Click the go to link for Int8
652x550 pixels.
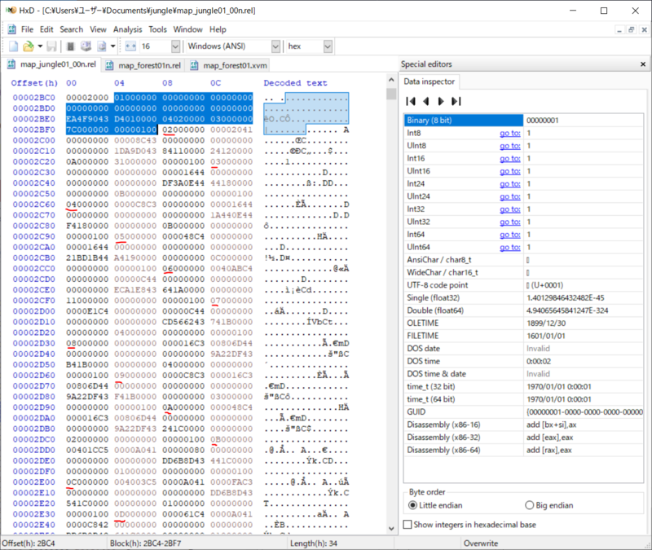510,133
